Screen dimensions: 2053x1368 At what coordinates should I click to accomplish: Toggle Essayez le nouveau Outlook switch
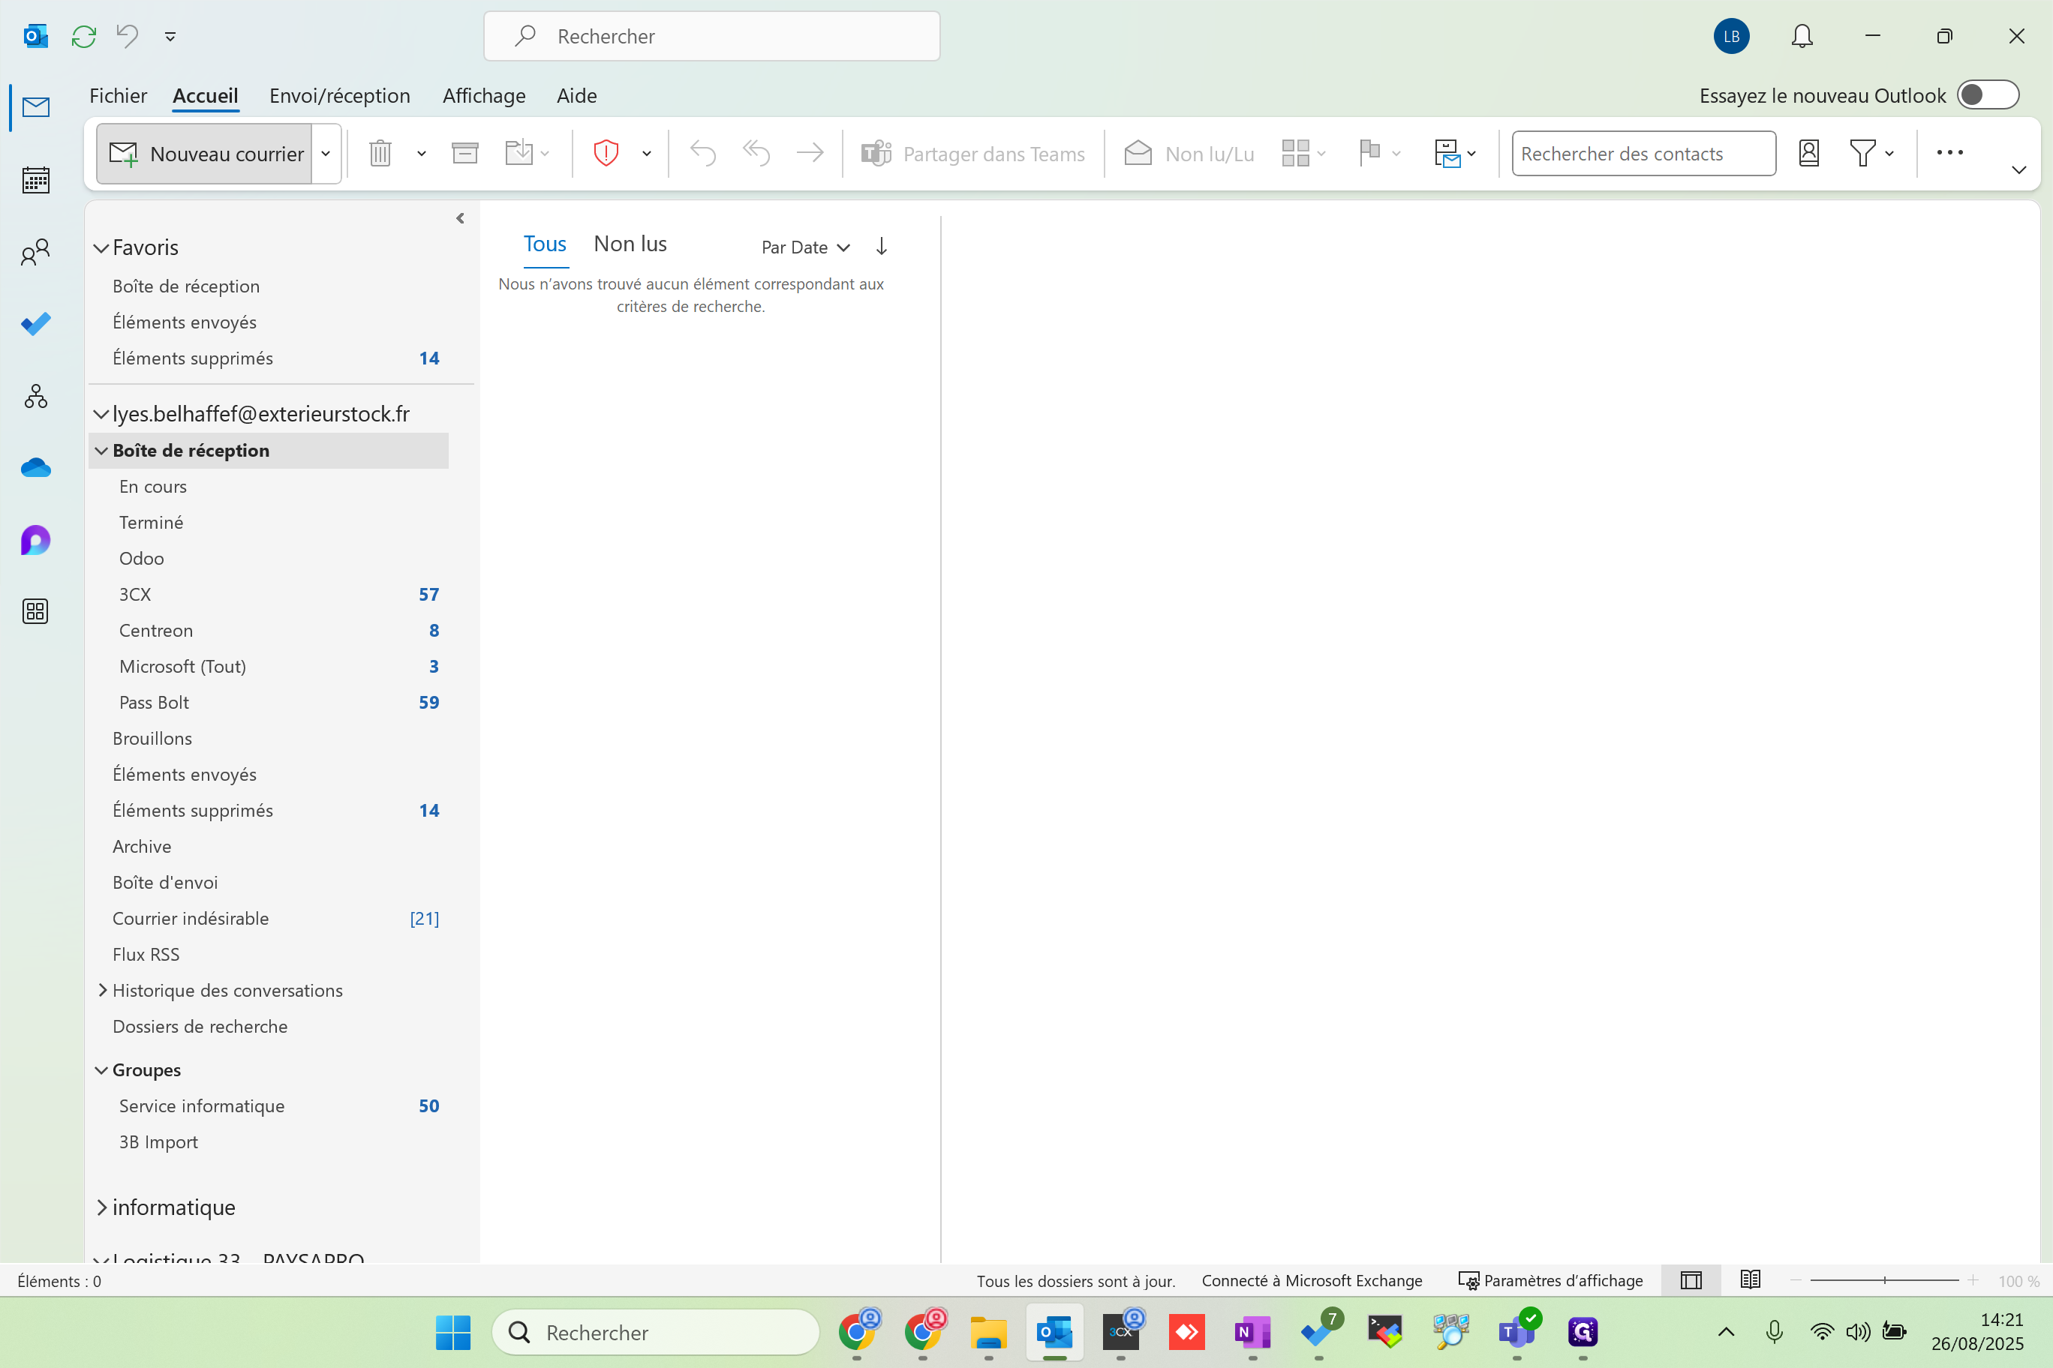coord(1988,95)
